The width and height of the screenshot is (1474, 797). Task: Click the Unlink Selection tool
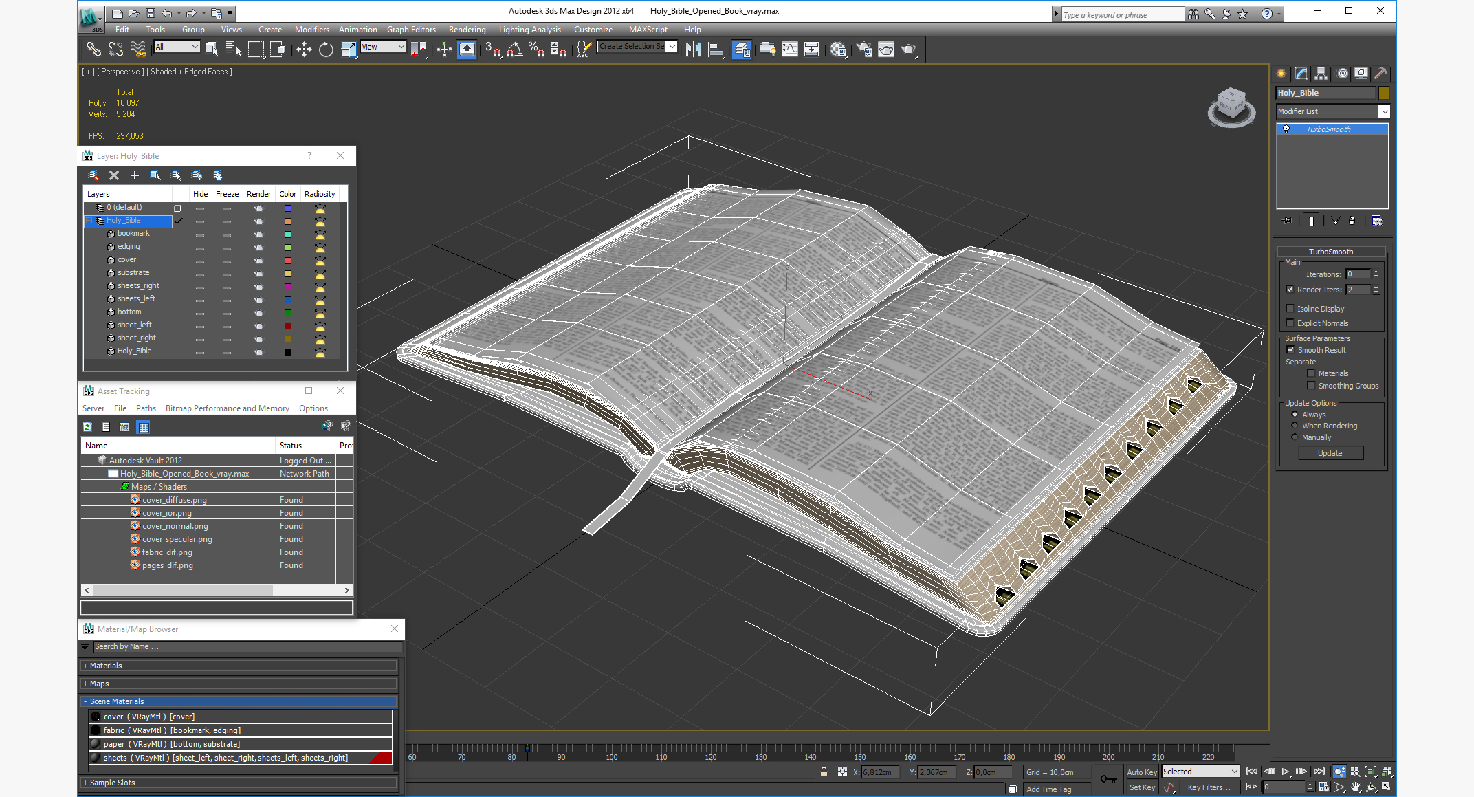[x=116, y=49]
